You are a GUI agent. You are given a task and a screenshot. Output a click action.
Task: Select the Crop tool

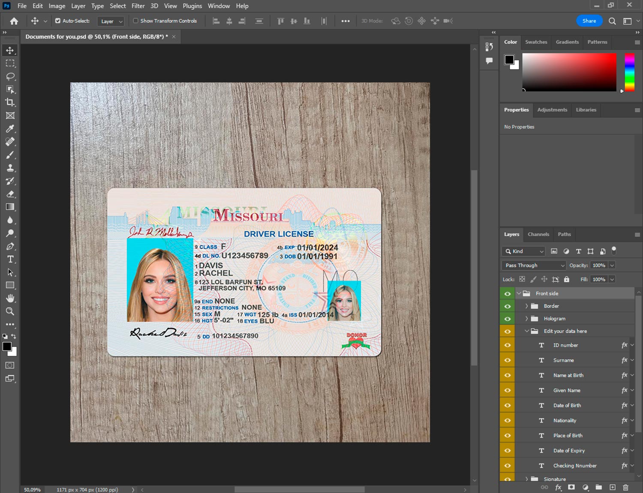[x=10, y=102]
